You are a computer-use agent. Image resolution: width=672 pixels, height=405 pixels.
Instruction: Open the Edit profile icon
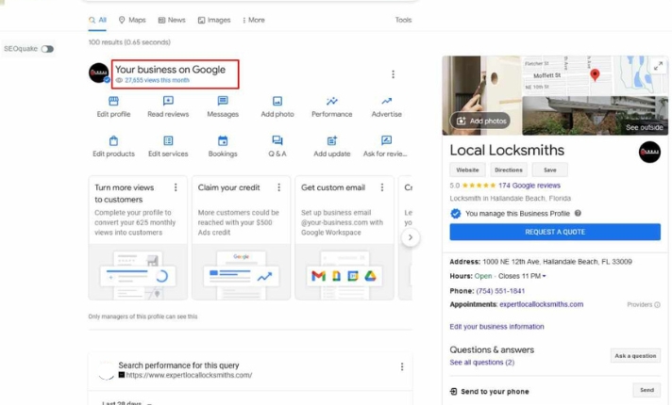point(113,101)
